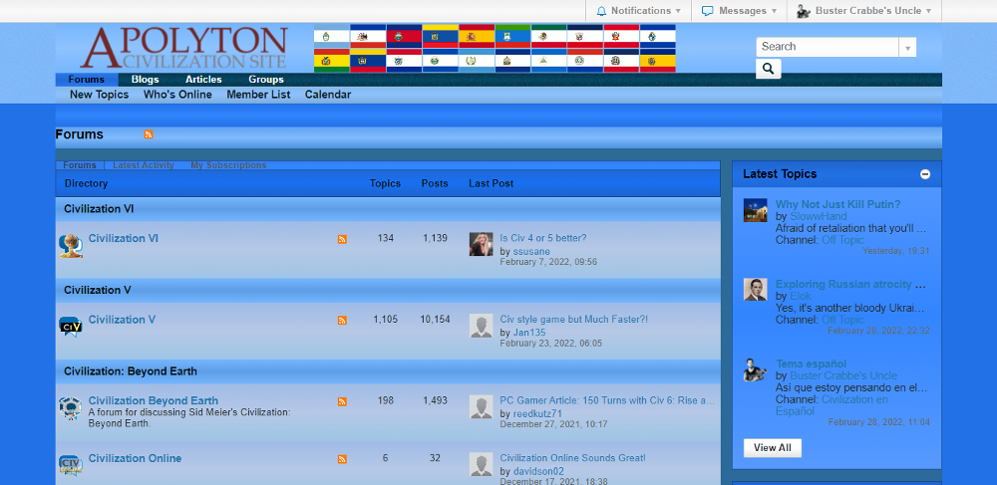The image size is (997, 485).
Task: Switch to the Blogs tab
Action: [x=145, y=80]
